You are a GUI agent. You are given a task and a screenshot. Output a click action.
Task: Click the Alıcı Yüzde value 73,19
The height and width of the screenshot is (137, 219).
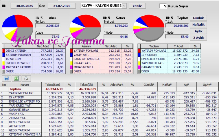(47, 37)
